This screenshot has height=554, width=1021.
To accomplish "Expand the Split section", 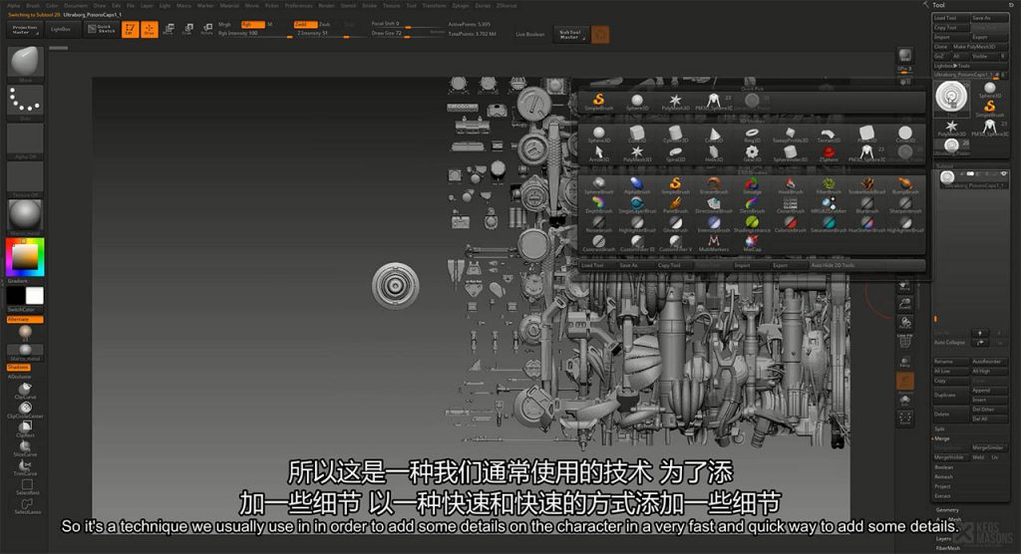I will click(939, 429).
